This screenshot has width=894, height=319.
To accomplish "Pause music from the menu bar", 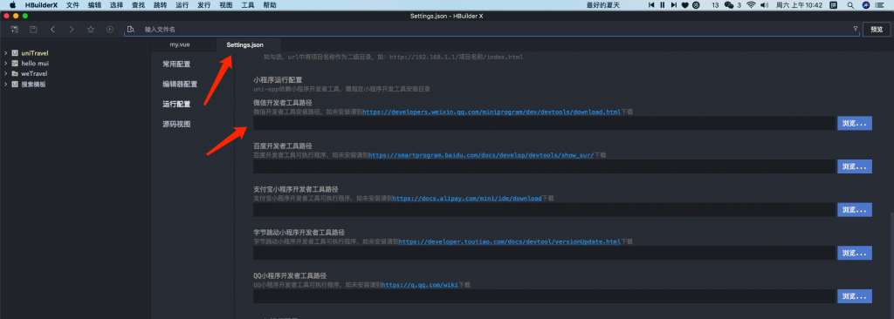I will (663, 4).
